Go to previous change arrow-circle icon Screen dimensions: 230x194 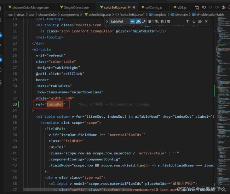click(x=204, y=7)
